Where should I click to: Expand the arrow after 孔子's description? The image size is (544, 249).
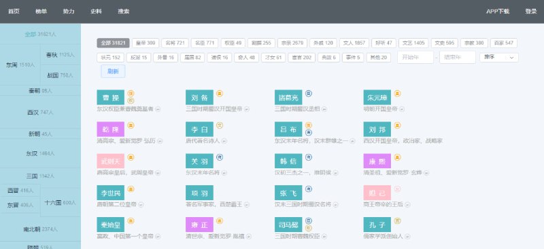[x=407, y=237]
